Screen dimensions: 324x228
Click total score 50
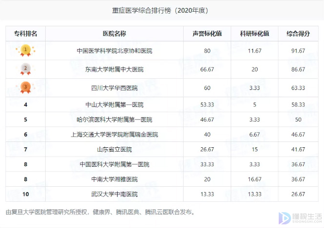coord(298,120)
